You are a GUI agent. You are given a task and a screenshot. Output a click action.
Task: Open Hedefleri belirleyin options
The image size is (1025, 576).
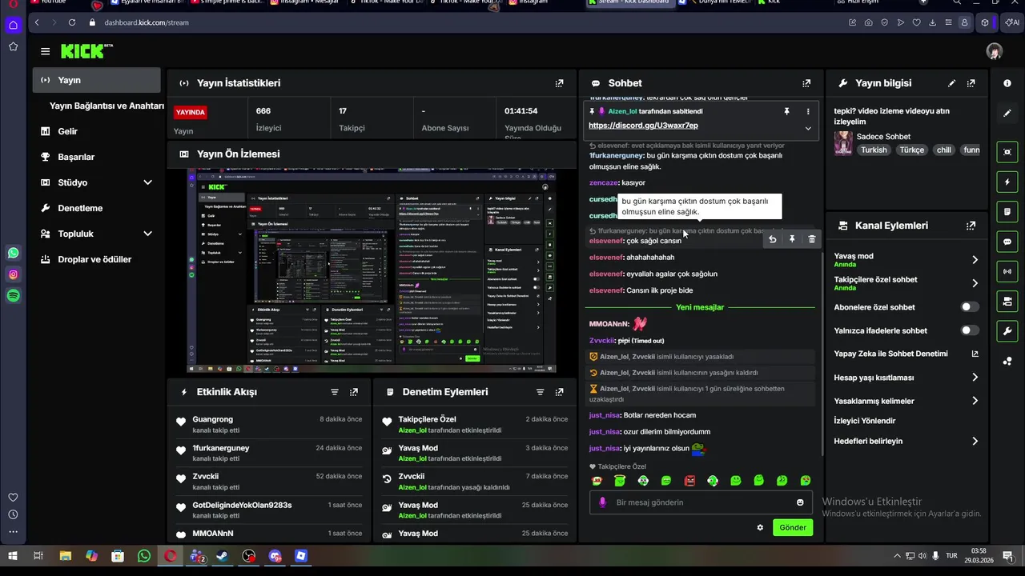point(975,441)
